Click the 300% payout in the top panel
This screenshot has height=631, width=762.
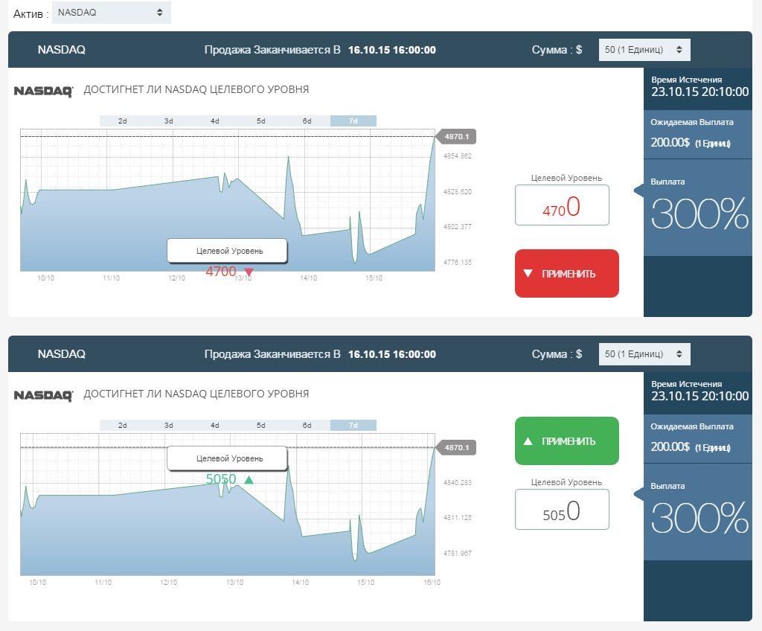(x=699, y=214)
